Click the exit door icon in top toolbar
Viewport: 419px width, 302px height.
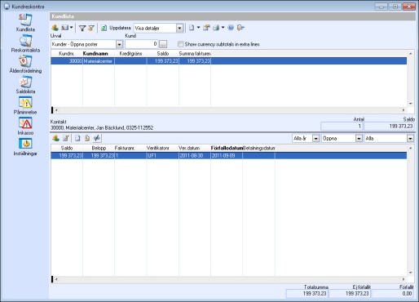240,28
